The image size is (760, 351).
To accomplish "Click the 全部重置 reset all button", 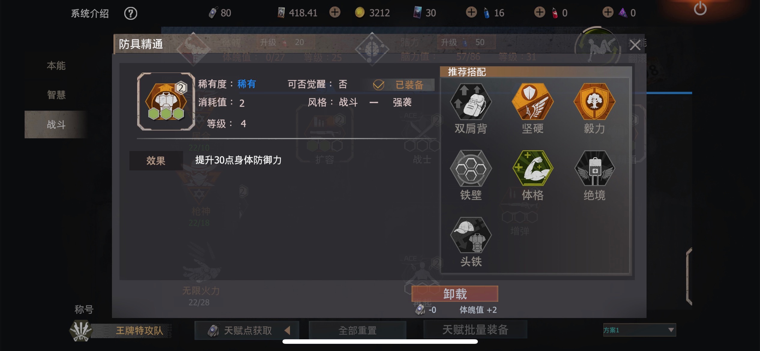I will [357, 330].
